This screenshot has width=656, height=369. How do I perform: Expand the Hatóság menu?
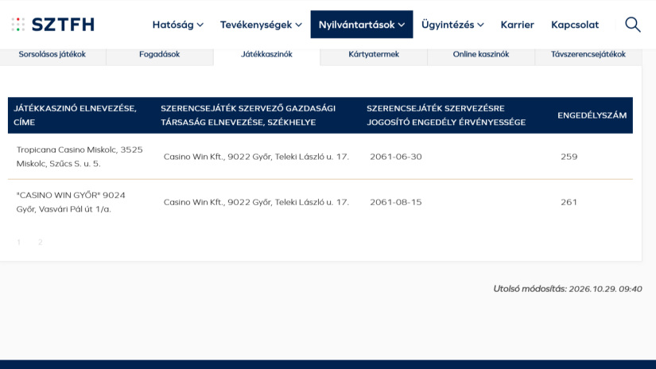(178, 25)
